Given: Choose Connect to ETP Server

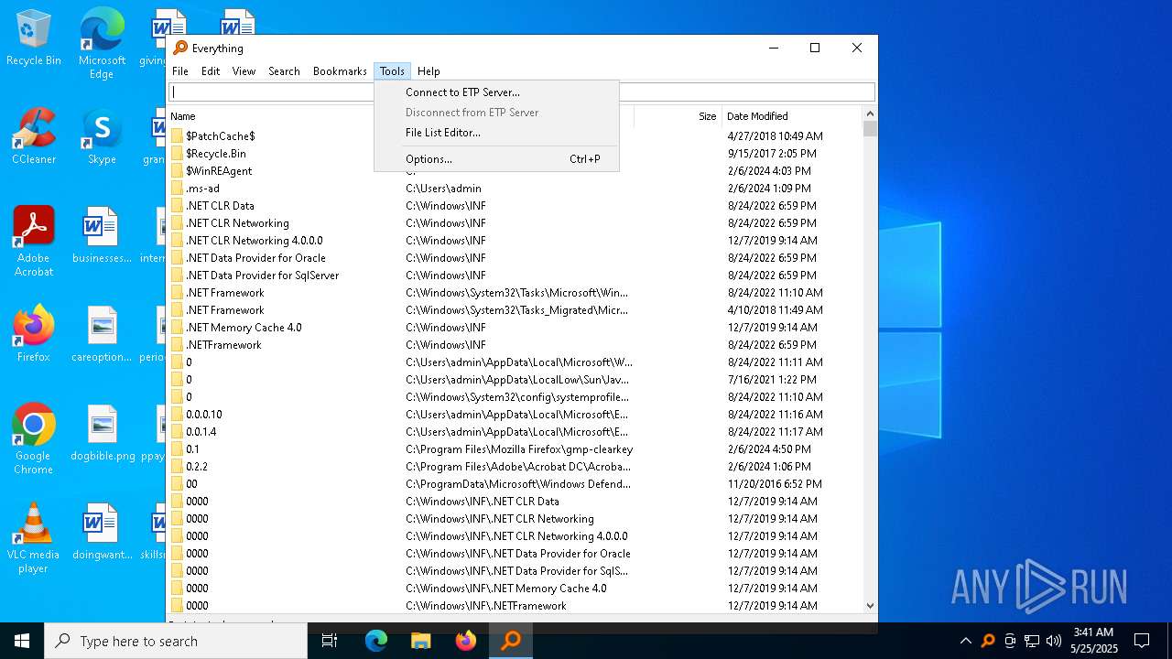Looking at the screenshot, I should point(496,92).
